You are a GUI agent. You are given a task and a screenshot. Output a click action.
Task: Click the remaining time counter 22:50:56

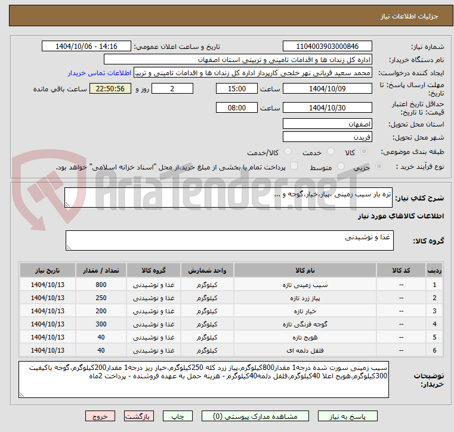110,88
